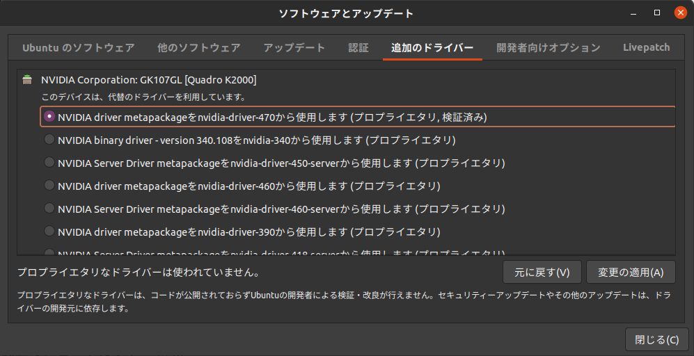
Task: Open the 認証 tab
Action: (358, 47)
